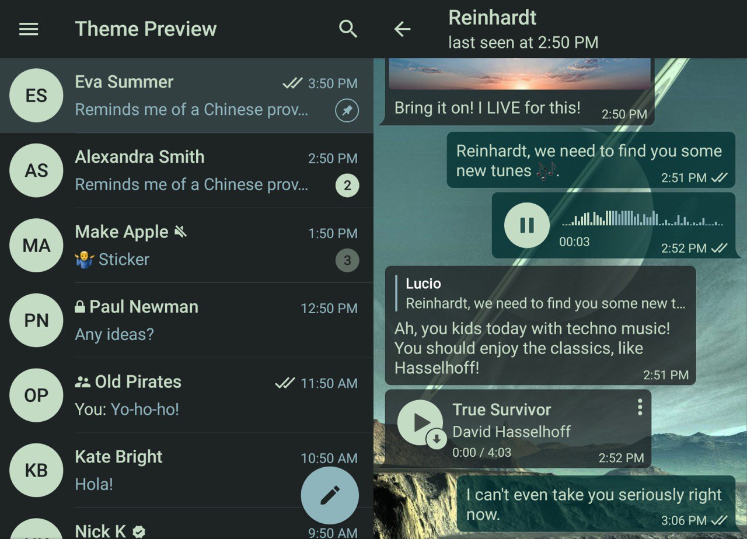
Task: Click the unread badge showing 2
Action: click(x=347, y=185)
